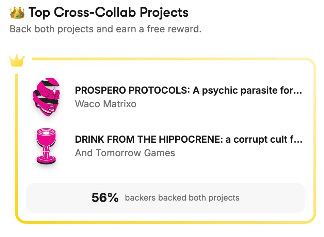
Task: Click the 56% statistic figure
Action: (x=105, y=197)
